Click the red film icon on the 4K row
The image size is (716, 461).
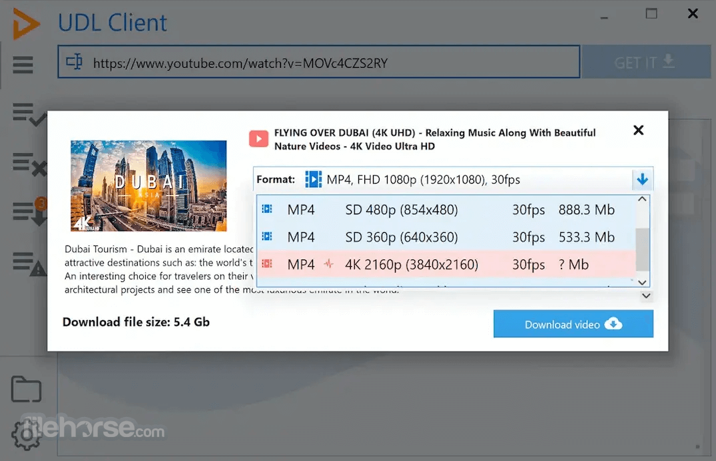[267, 263]
